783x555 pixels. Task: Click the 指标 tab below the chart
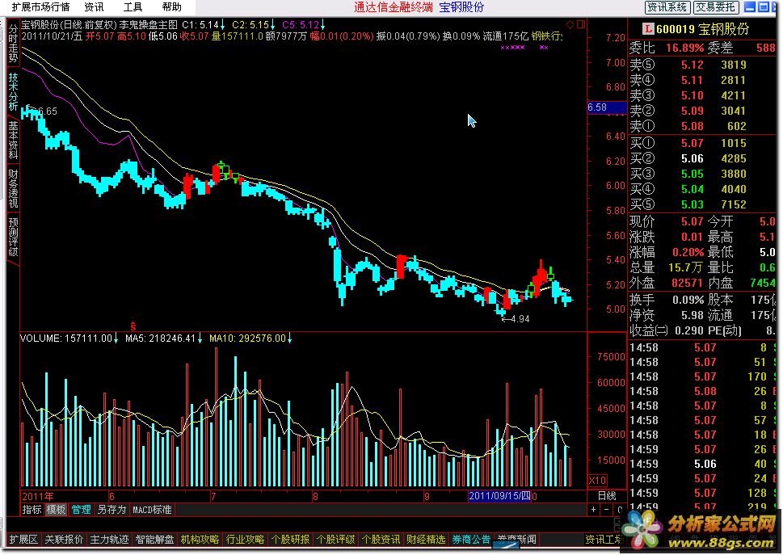32,510
